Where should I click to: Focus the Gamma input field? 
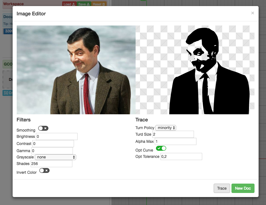pyautogui.click(x=52, y=151)
